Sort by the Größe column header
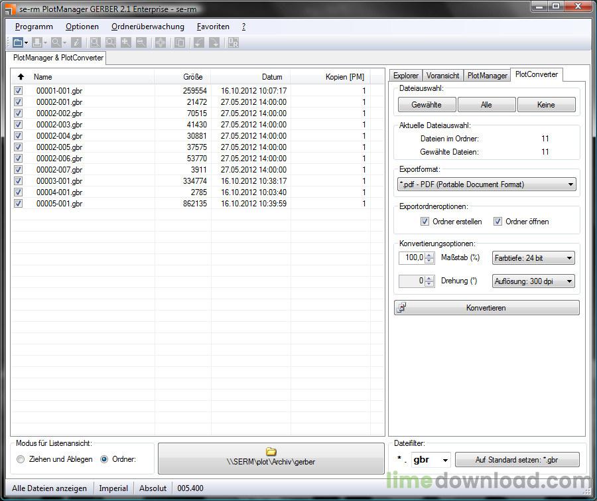597x501 pixels. (183, 76)
